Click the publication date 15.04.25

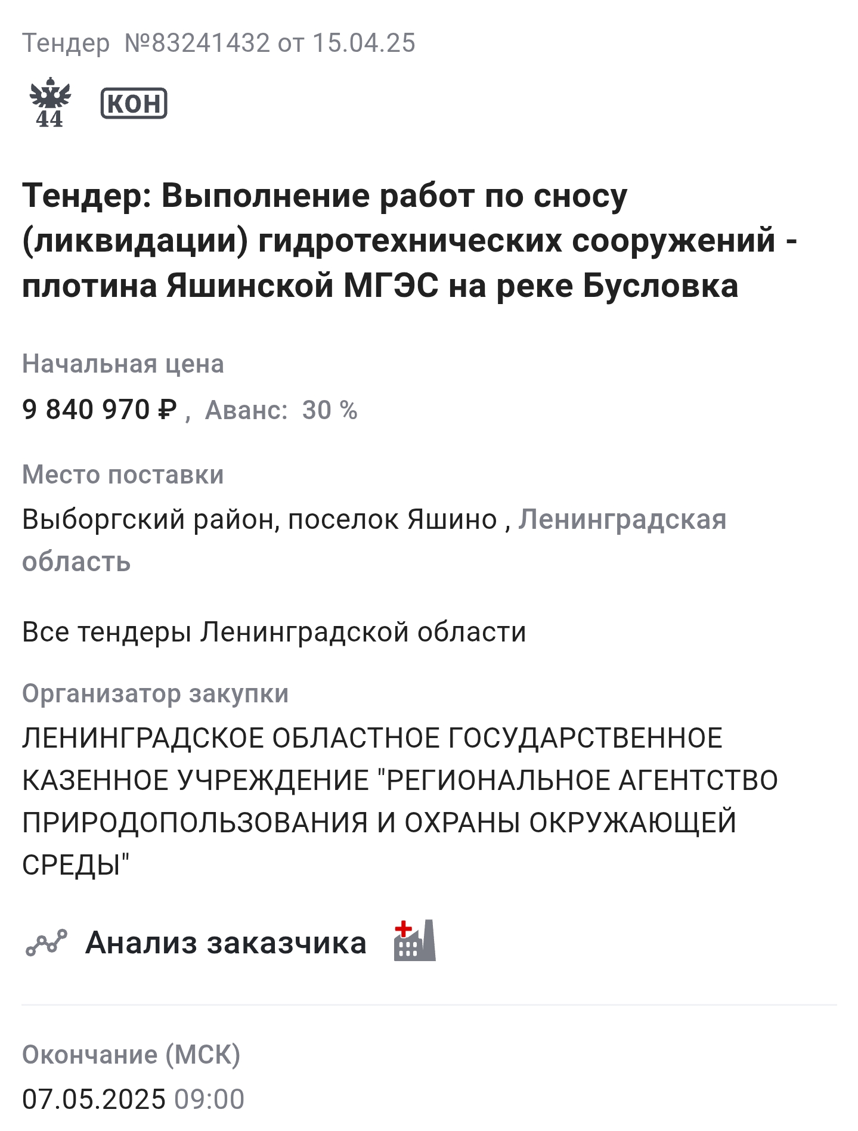[x=364, y=44]
